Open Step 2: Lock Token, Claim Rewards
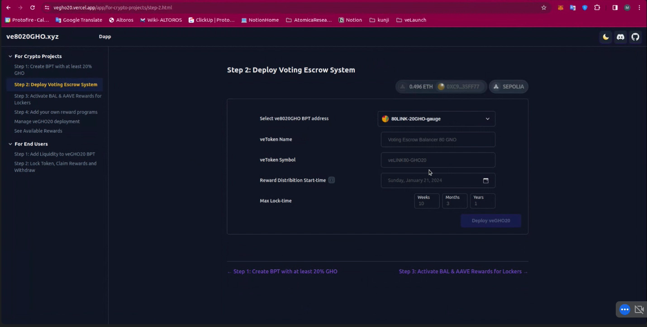Image resolution: width=647 pixels, height=327 pixels. pyautogui.click(x=55, y=167)
